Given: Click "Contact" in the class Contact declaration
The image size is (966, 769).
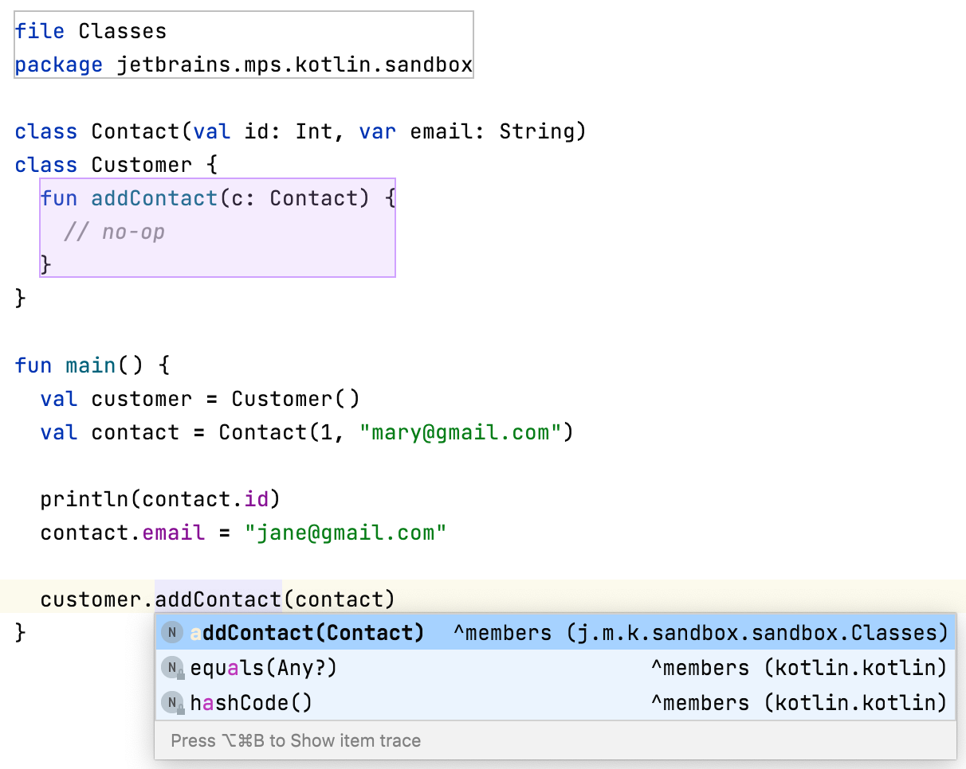Looking at the screenshot, I should tap(135, 131).
